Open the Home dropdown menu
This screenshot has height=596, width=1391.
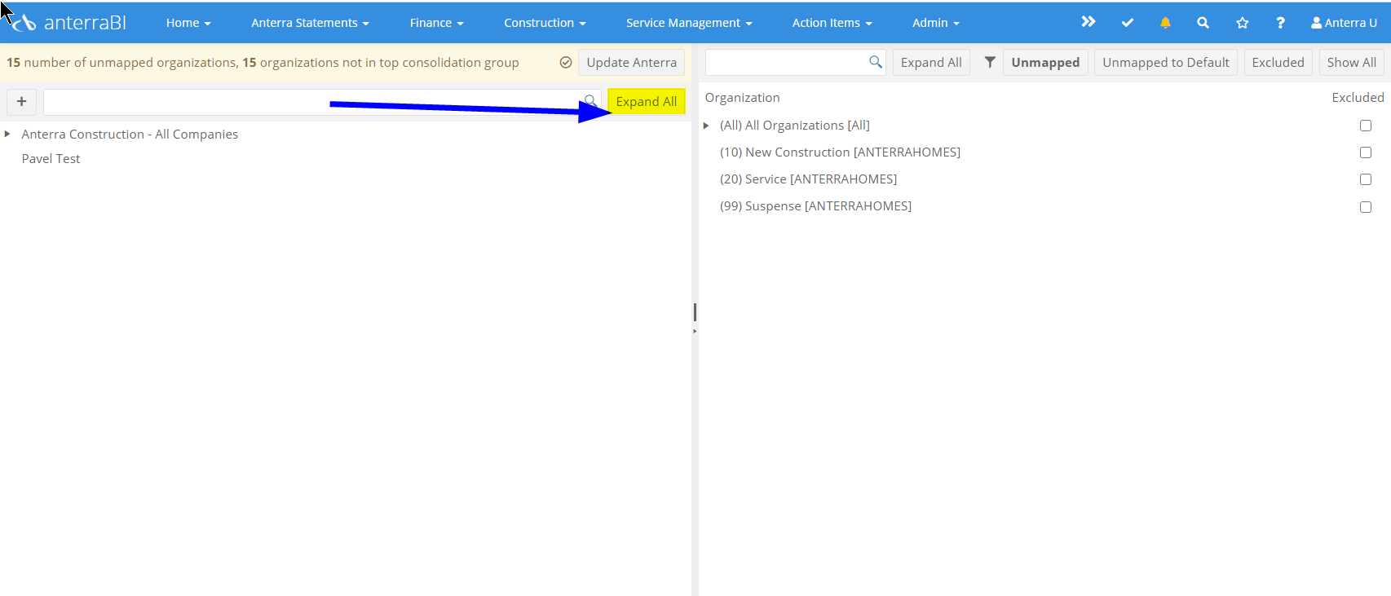point(188,23)
